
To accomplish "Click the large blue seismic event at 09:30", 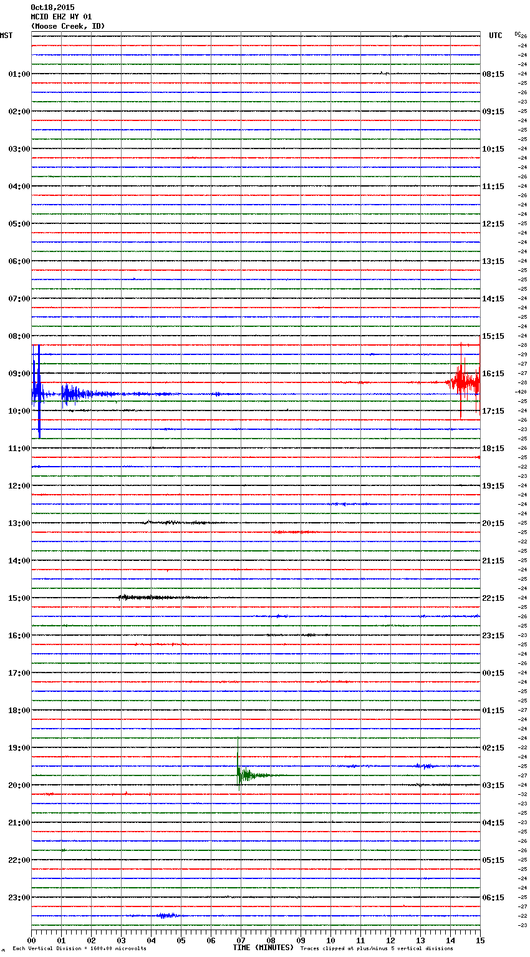I will (39, 392).
